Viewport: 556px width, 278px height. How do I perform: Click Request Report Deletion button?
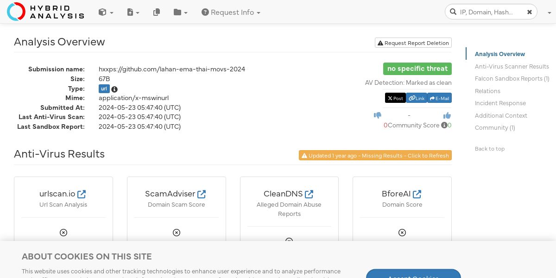413,43
